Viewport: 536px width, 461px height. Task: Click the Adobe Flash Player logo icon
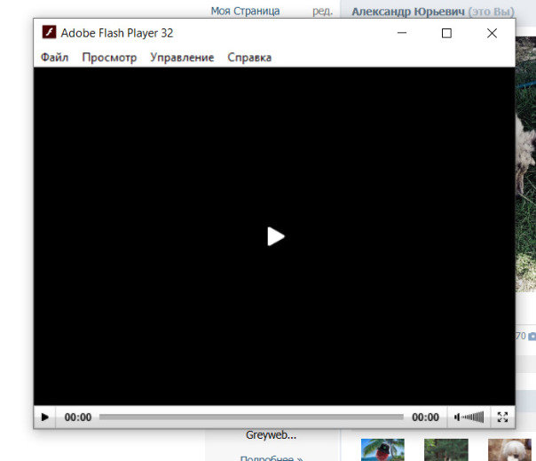coord(49,33)
